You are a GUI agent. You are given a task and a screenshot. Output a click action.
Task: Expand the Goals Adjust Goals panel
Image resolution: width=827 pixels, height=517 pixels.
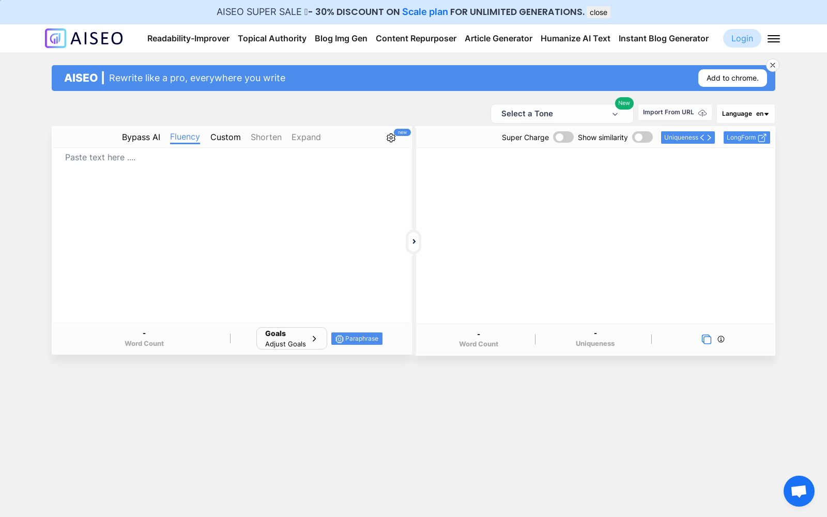(292, 339)
